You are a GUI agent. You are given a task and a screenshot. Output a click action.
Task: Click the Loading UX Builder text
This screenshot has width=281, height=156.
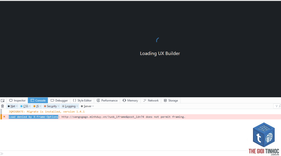pyautogui.click(x=160, y=54)
